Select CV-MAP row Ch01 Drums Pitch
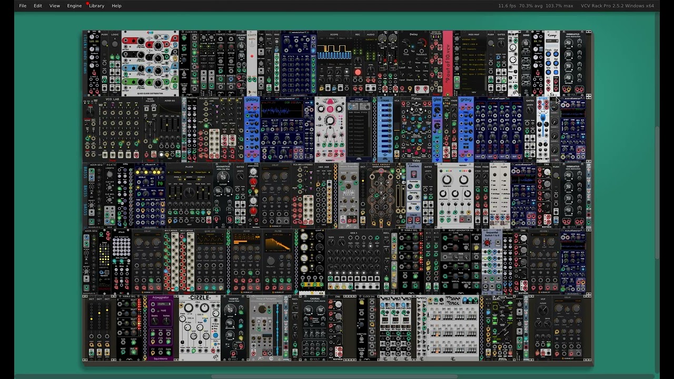This screenshot has height=379, width=674. pyautogui.click(x=358, y=112)
